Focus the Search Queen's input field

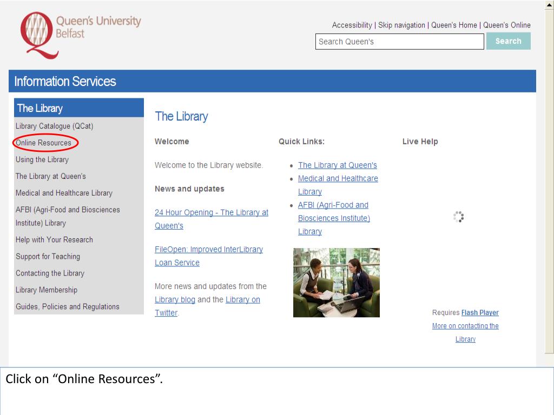coord(400,42)
